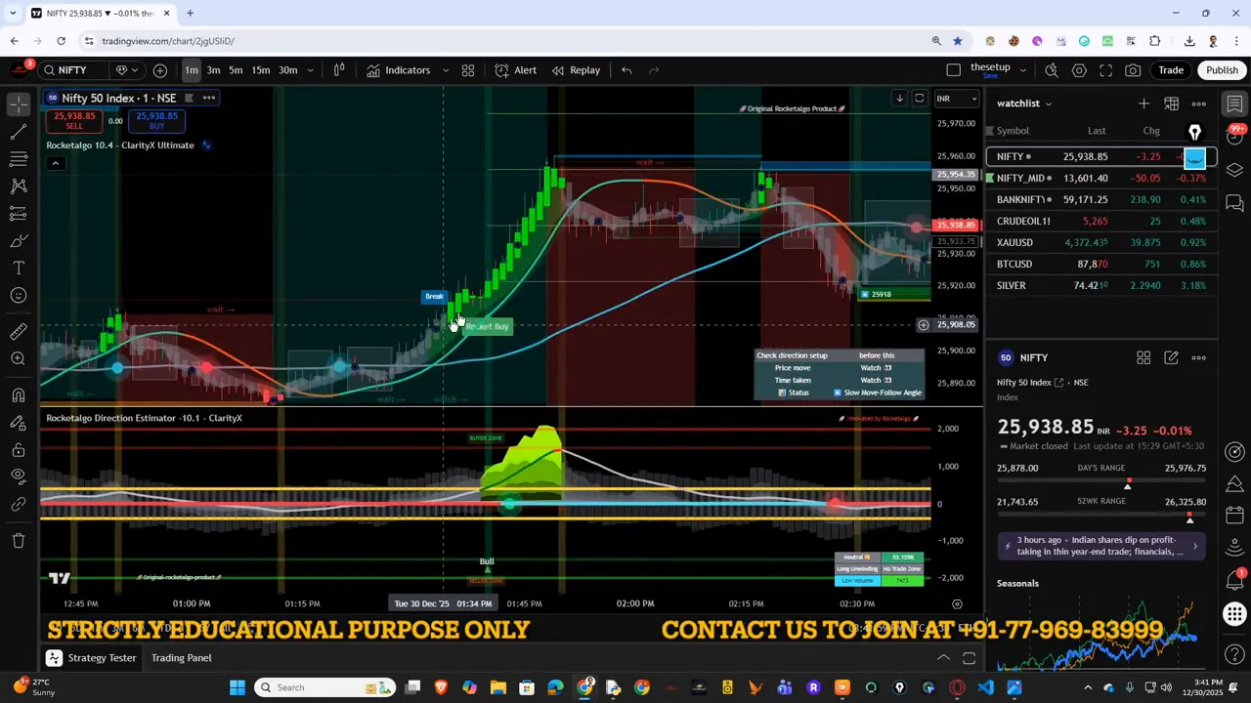
Task: Switch to the Trading Panel tab
Action: tap(181, 657)
